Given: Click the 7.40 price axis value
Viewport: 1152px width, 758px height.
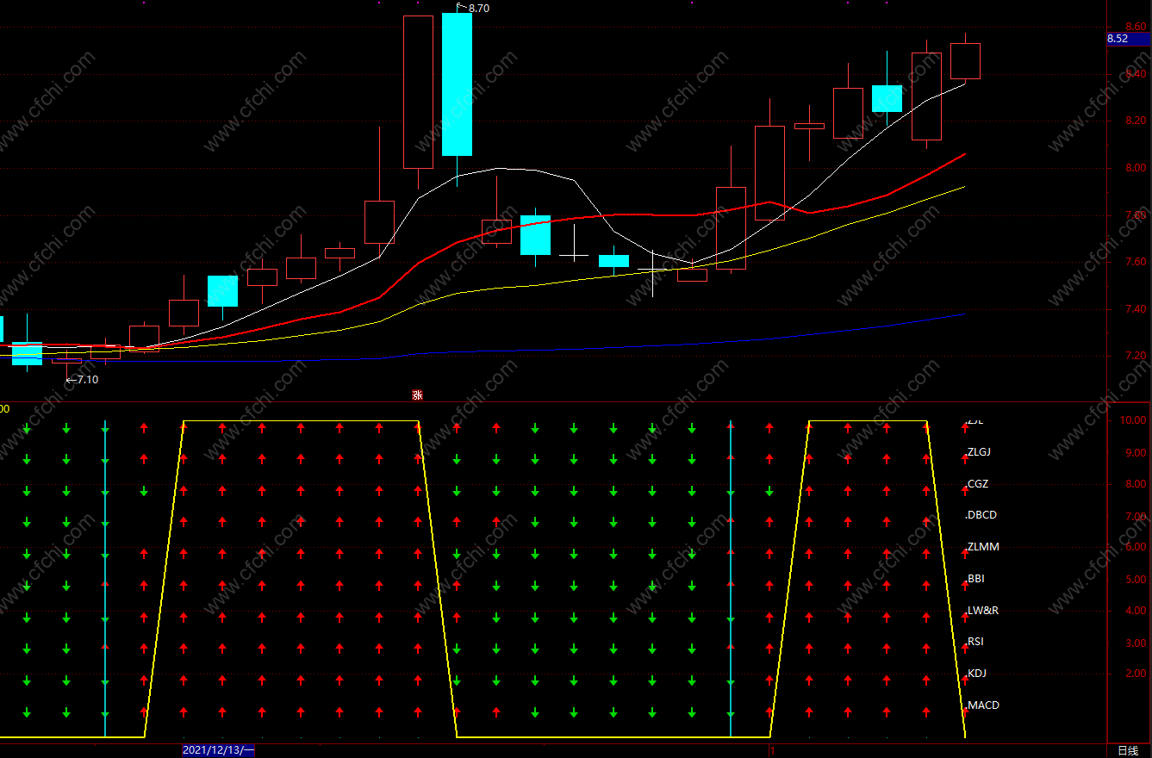Looking at the screenshot, I should pos(1136,309).
